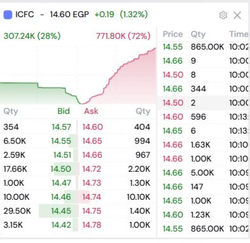Viewport: 250px width, 243px height.
Task: Click the 307.24K (28%) buy volume label
Action: [x=32, y=36]
